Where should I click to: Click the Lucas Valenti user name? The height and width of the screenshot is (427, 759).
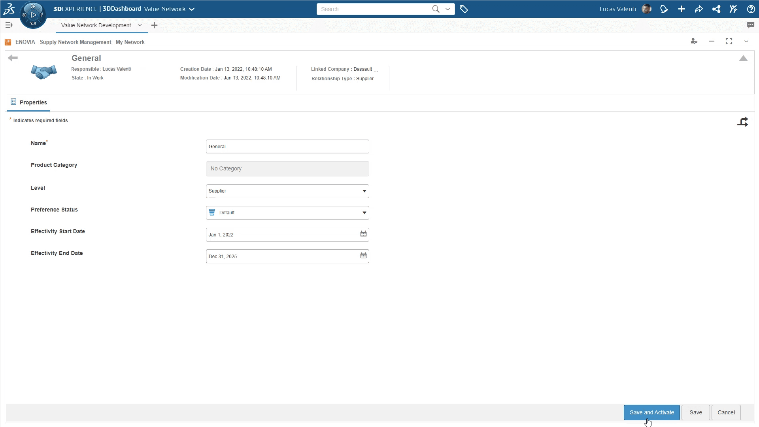point(617,9)
